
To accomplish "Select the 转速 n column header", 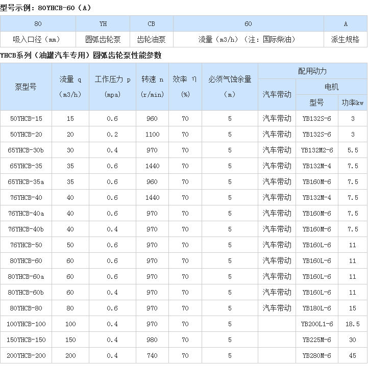I will (x=152, y=80).
